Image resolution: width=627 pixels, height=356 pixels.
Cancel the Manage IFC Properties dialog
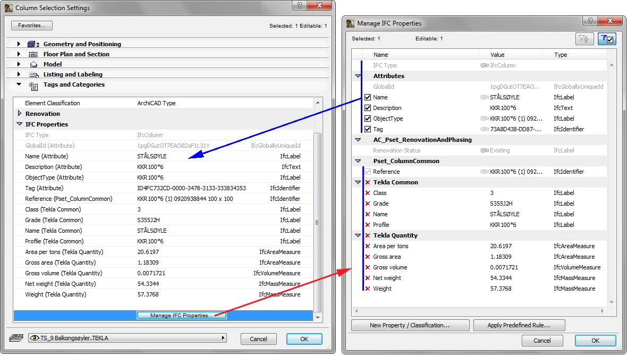[x=542, y=341]
